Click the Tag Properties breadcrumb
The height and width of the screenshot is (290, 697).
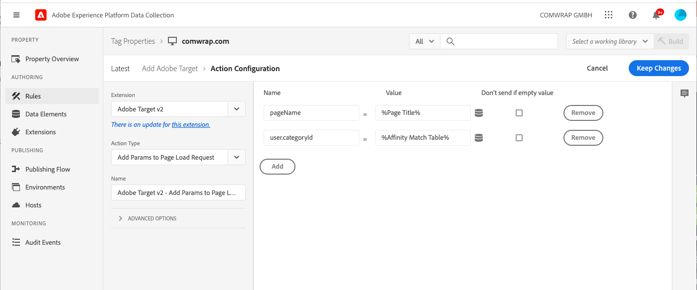(133, 41)
